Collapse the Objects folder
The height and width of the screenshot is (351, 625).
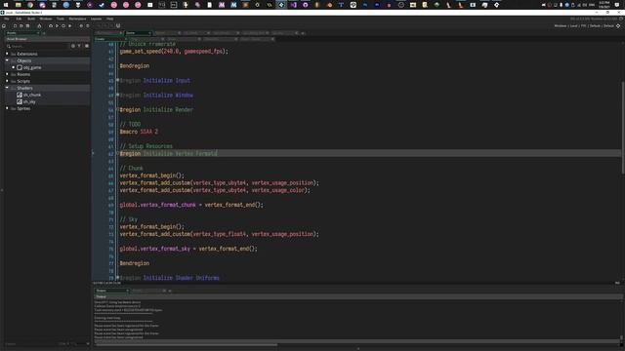(x=7, y=60)
